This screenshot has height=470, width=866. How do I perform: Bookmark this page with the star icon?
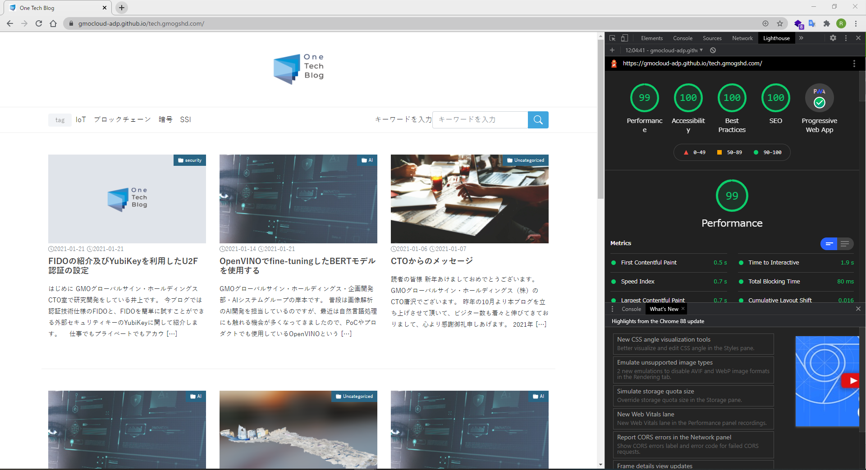pyautogui.click(x=780, y=23)
